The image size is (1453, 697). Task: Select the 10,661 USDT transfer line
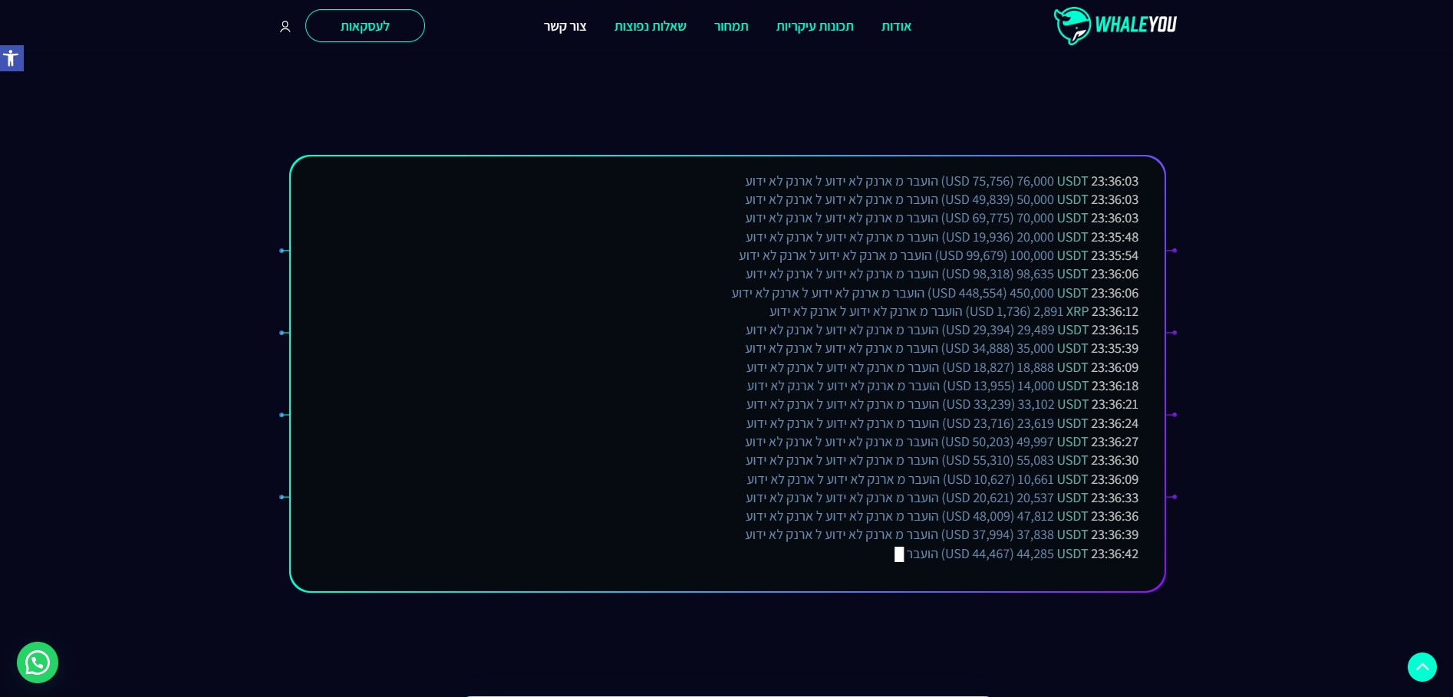(x=943, y=480)
